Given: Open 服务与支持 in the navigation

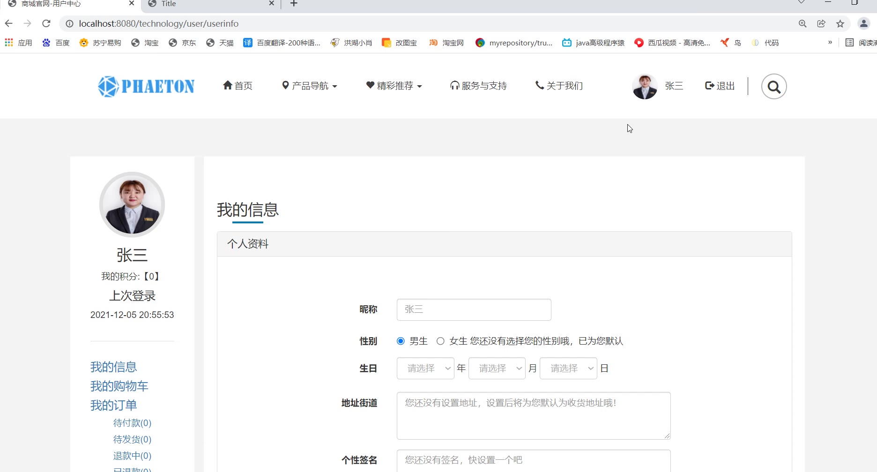Looking at the screenshot, I should [478, 86].
